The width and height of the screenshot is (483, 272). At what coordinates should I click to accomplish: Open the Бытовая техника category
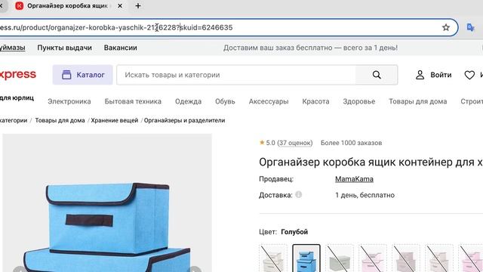(133, 101)
